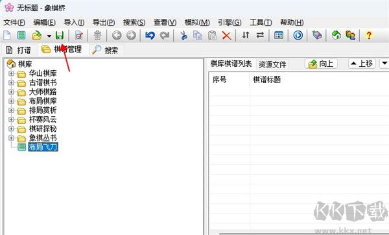Click the users group toolbar icon
Screen dimensions: 389x235
(351, 35)
